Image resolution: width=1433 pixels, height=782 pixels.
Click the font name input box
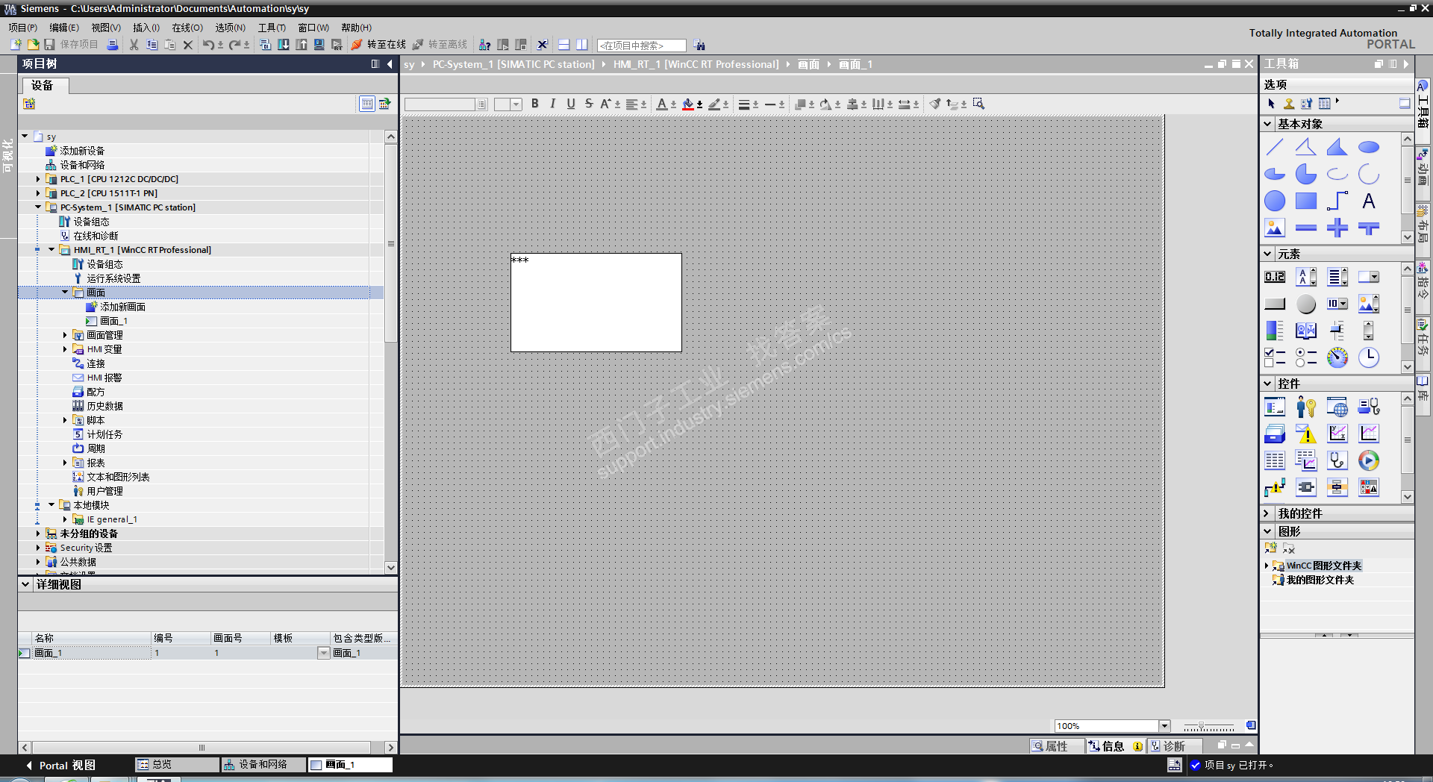tap(440, 104)
